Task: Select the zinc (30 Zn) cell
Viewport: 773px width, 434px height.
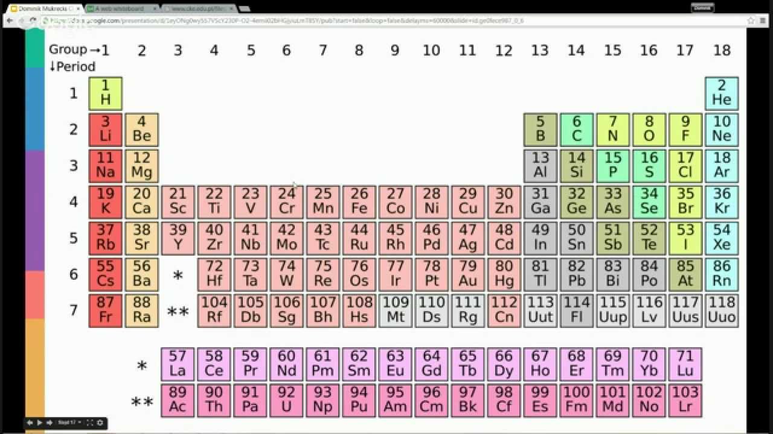Action: click(504, 202)
